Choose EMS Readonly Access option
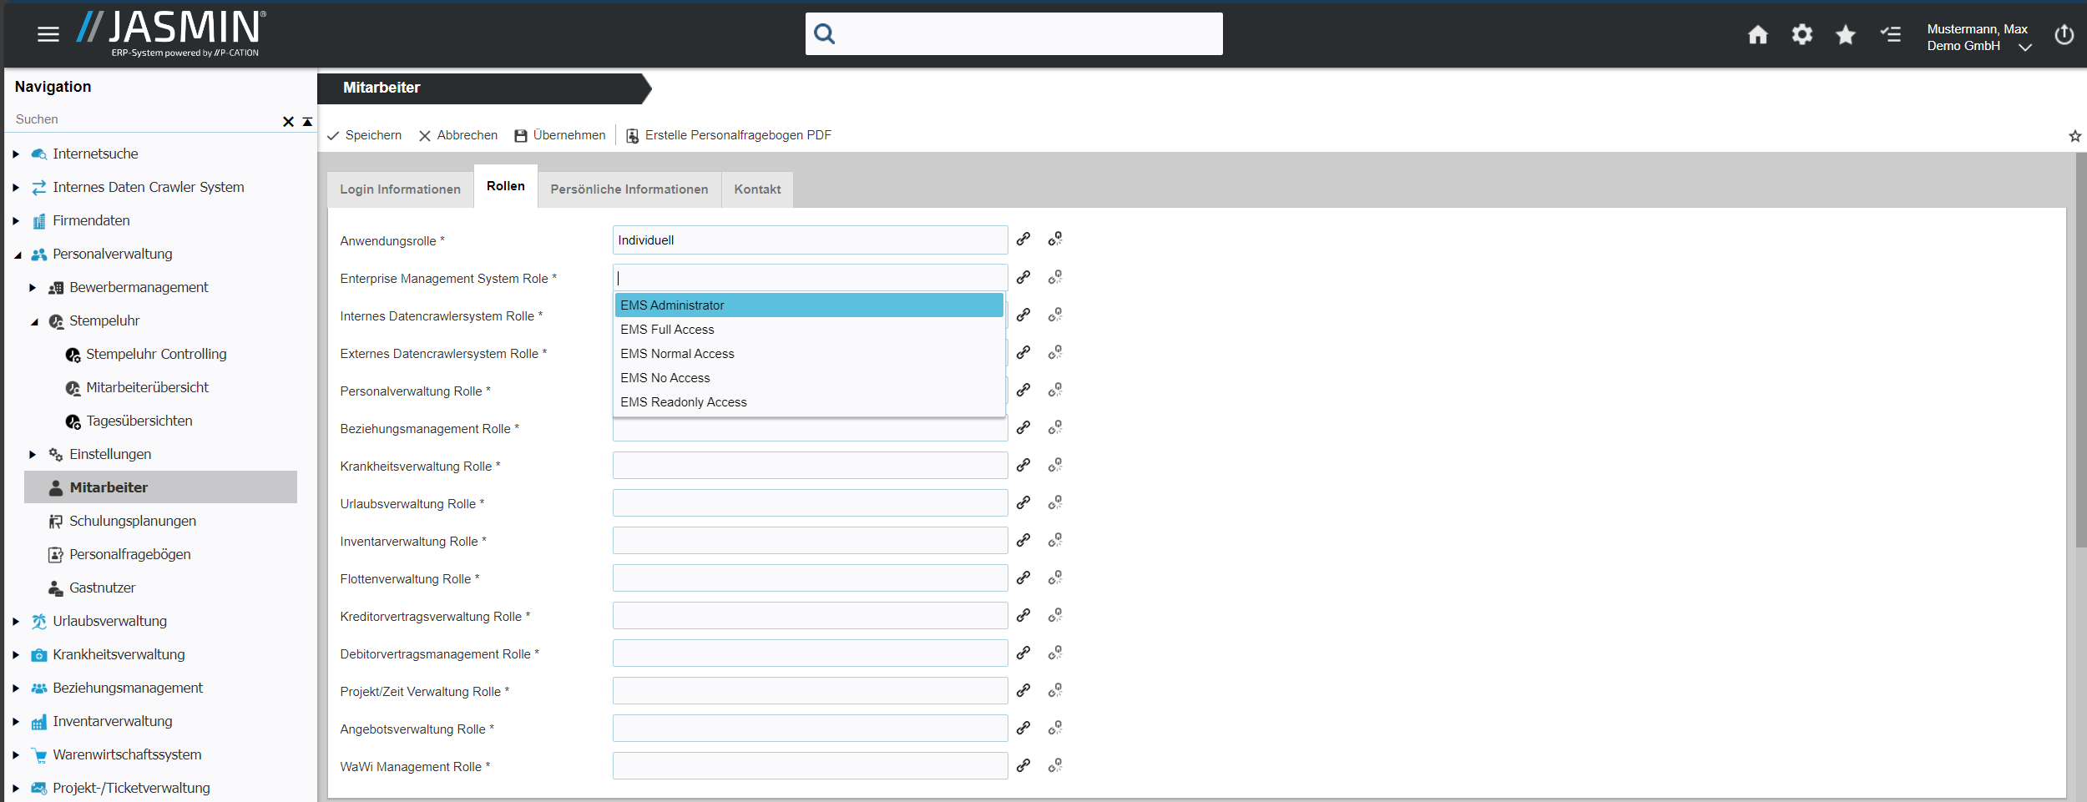This screenshot has width=2087, height=802. [683, 402]
